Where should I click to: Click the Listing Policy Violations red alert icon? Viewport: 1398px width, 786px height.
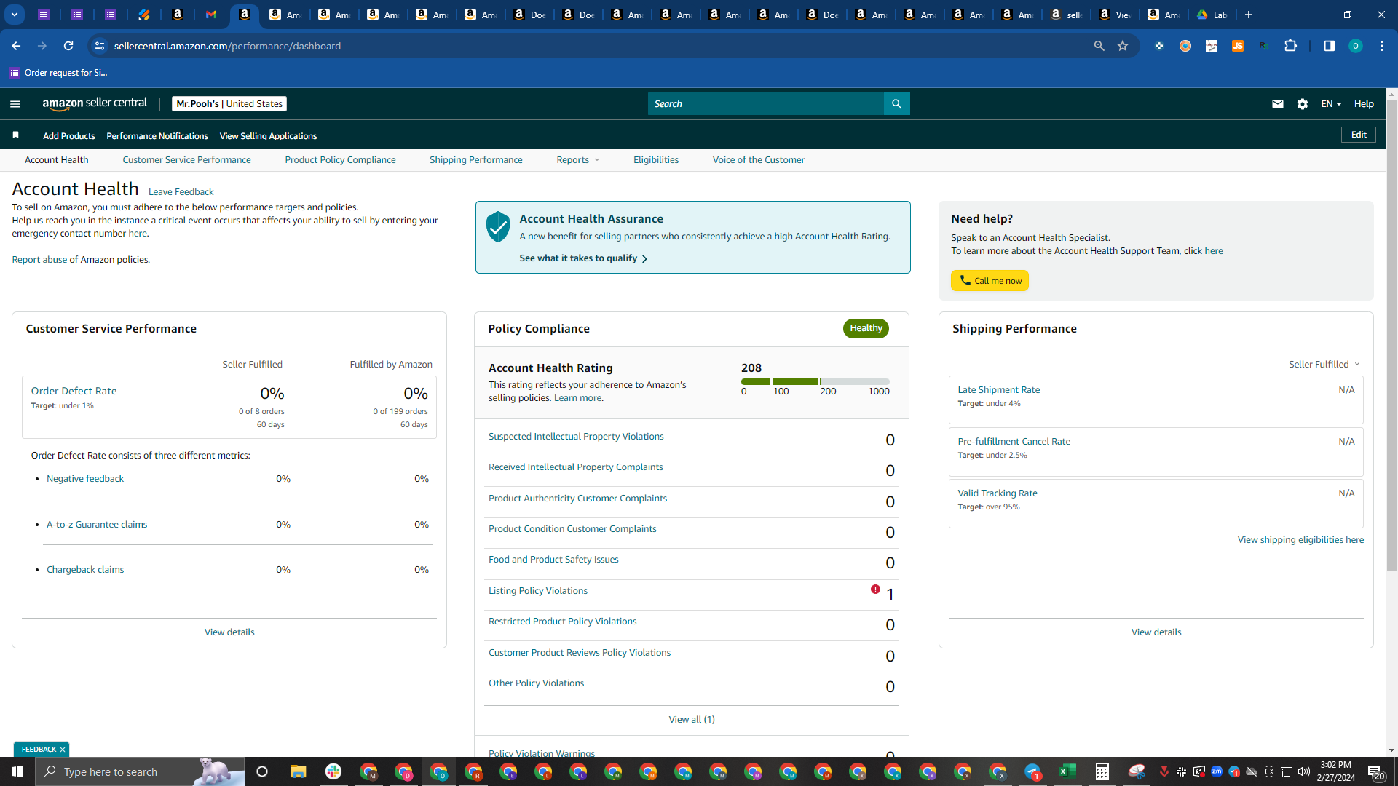click(875, 589)
